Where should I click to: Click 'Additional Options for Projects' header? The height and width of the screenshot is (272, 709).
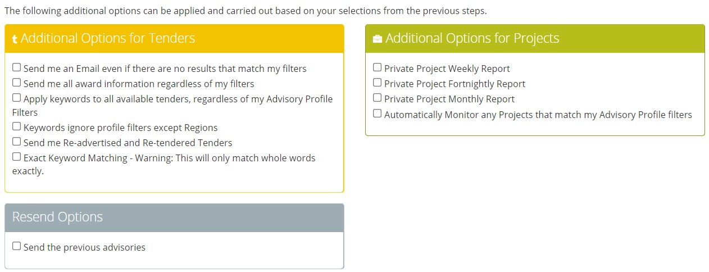tap(535, 38)
